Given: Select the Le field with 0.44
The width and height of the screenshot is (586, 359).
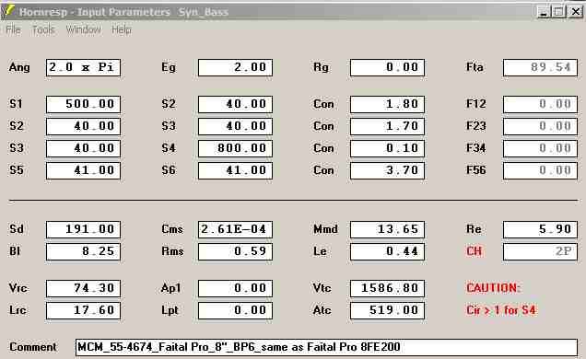Looking at the screenshot, I should [387, 251].
